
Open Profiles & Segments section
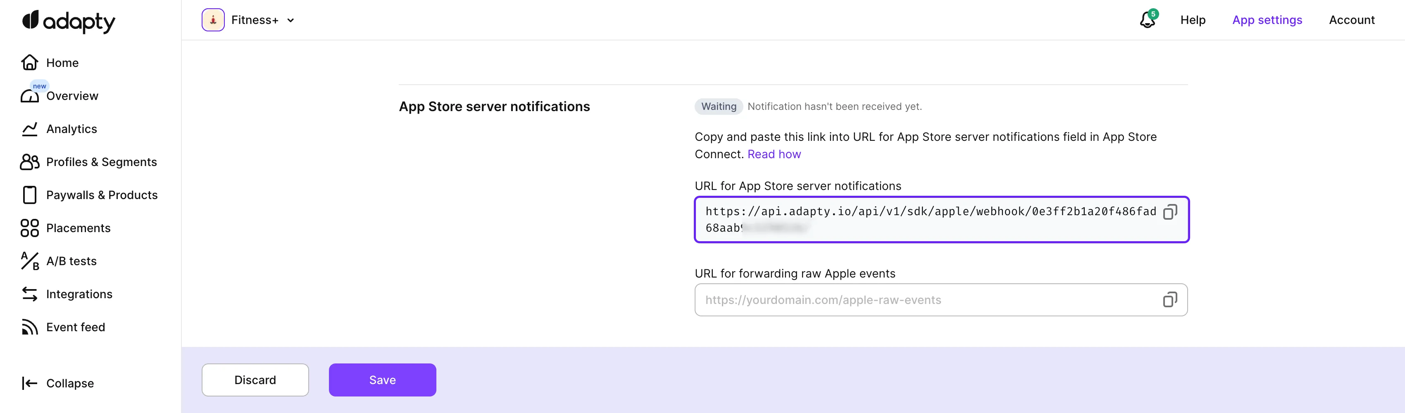(x=101, y=162)
